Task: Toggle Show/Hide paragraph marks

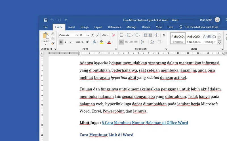Action: click(164, 35)
